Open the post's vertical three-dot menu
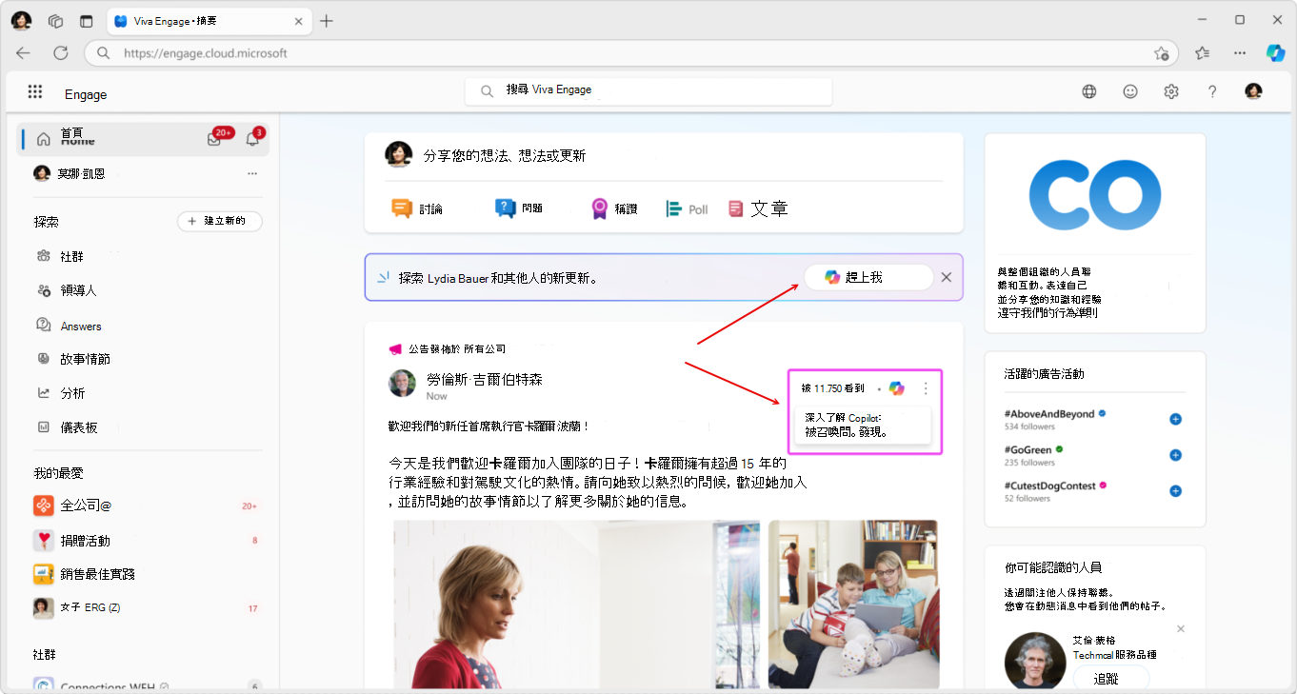Screen dimensions: 1297x694 point(926,388)
